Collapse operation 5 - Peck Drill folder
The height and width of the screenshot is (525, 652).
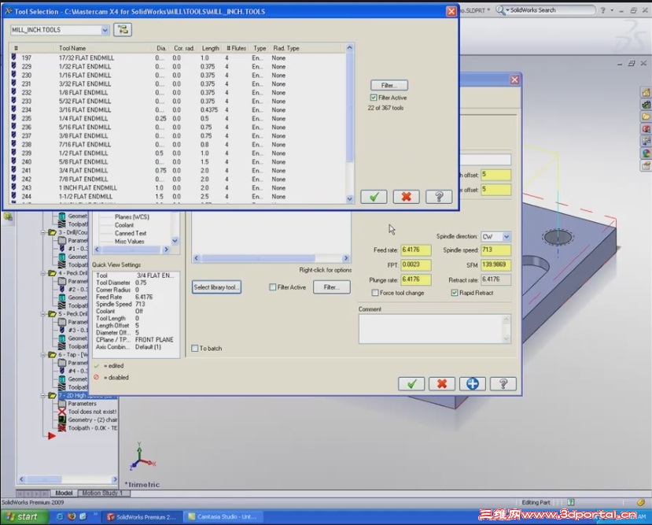click(x=43, y=314)
